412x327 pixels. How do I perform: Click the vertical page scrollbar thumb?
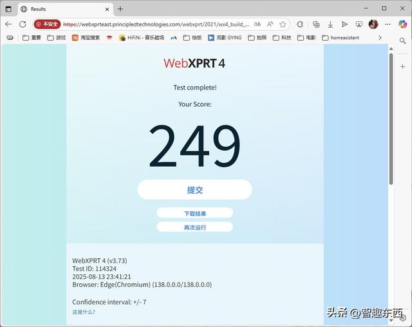pos(391,118)
